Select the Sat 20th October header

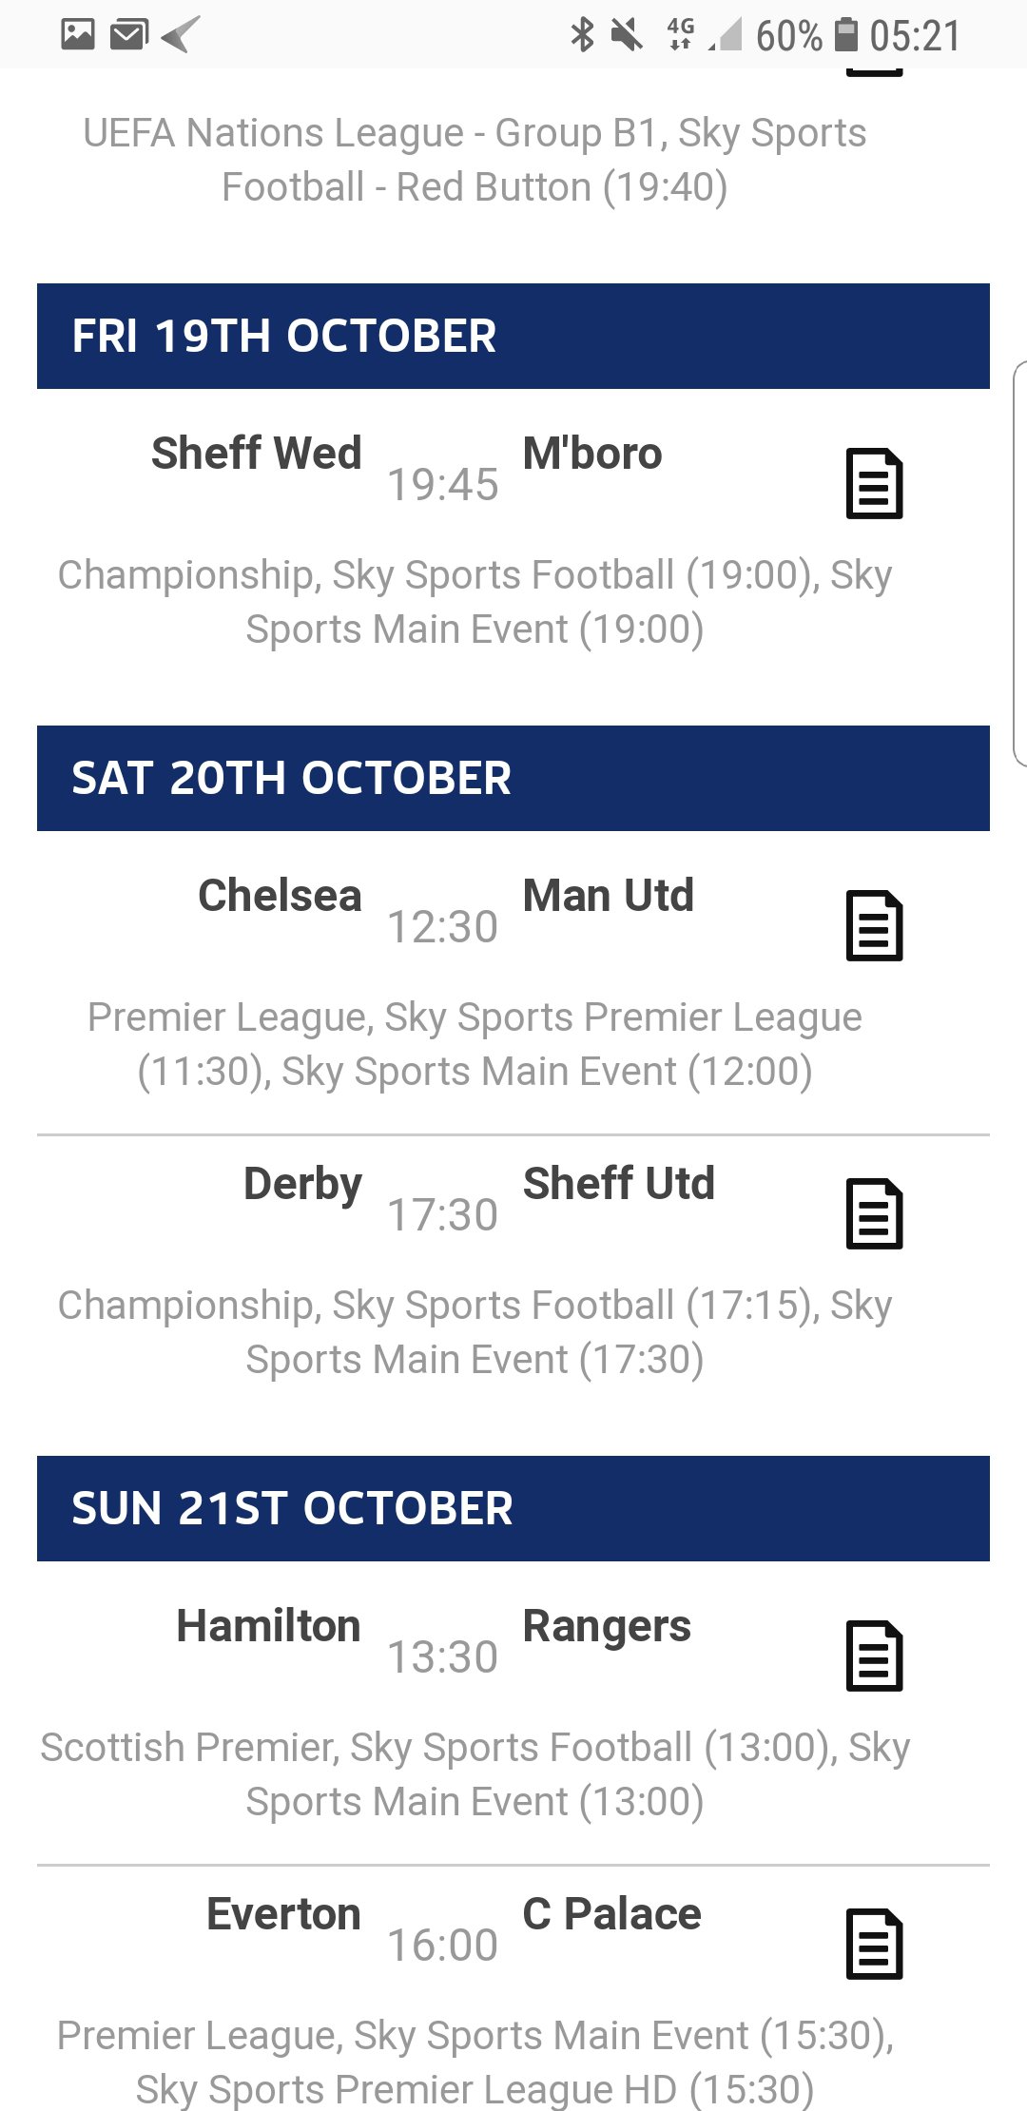(513, 778)
